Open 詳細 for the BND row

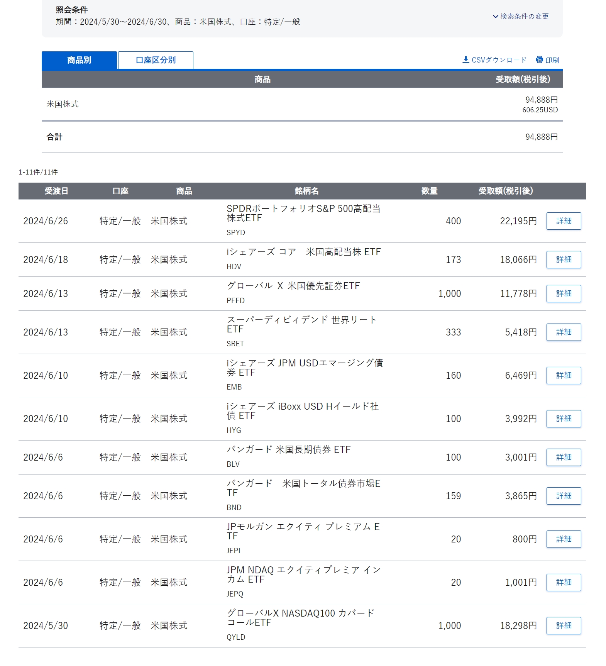click(x=564, y=496)
